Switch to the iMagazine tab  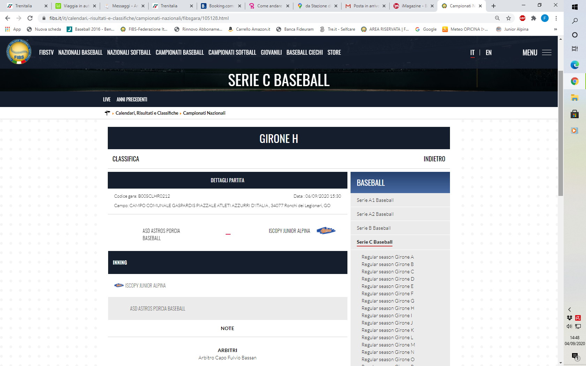tap(413, 6)
